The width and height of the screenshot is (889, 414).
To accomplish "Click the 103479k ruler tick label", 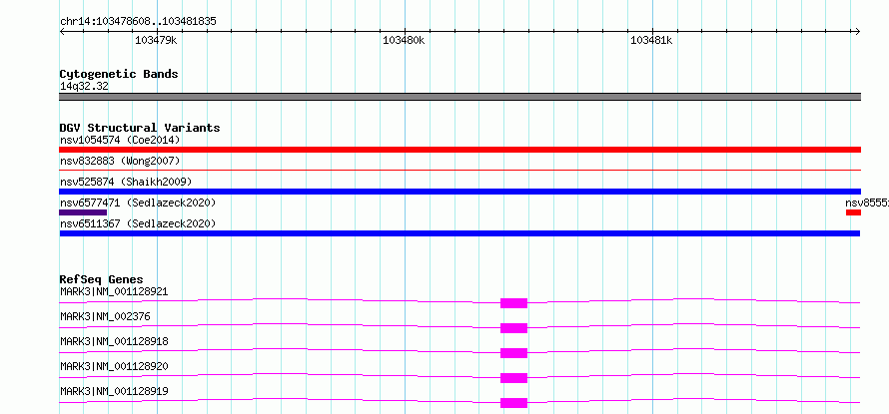I will 156,40.
